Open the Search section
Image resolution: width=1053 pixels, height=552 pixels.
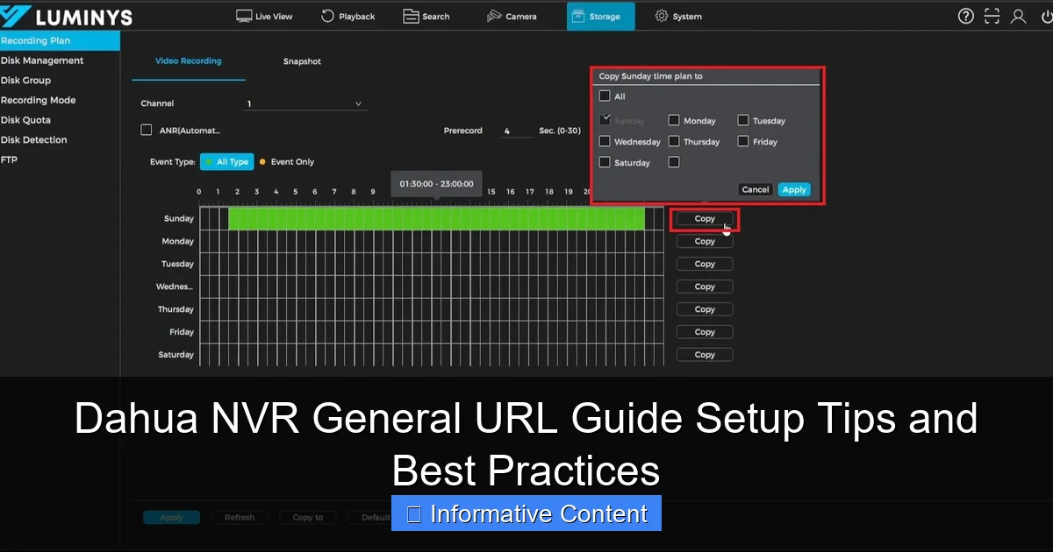coord(426,16)
